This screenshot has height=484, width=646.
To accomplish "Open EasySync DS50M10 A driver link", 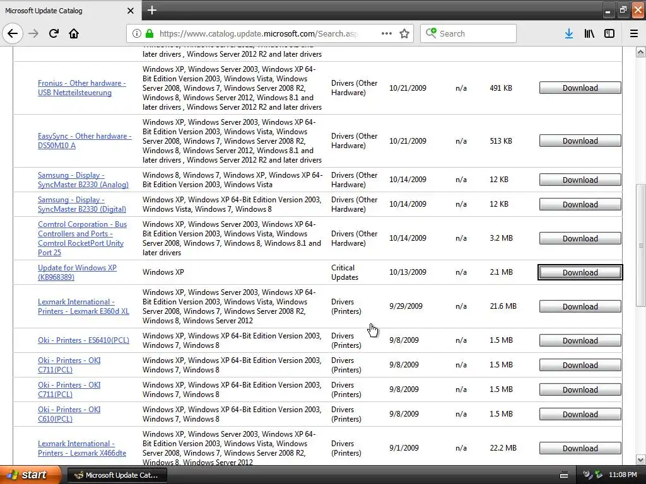I will (85, 141).
